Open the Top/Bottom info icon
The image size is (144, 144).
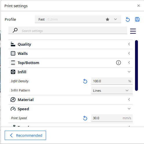119,63
